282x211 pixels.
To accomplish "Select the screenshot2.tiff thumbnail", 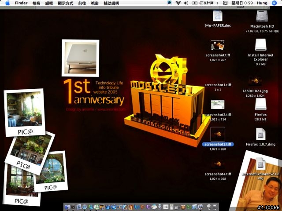I will click(x=218, y=105).
